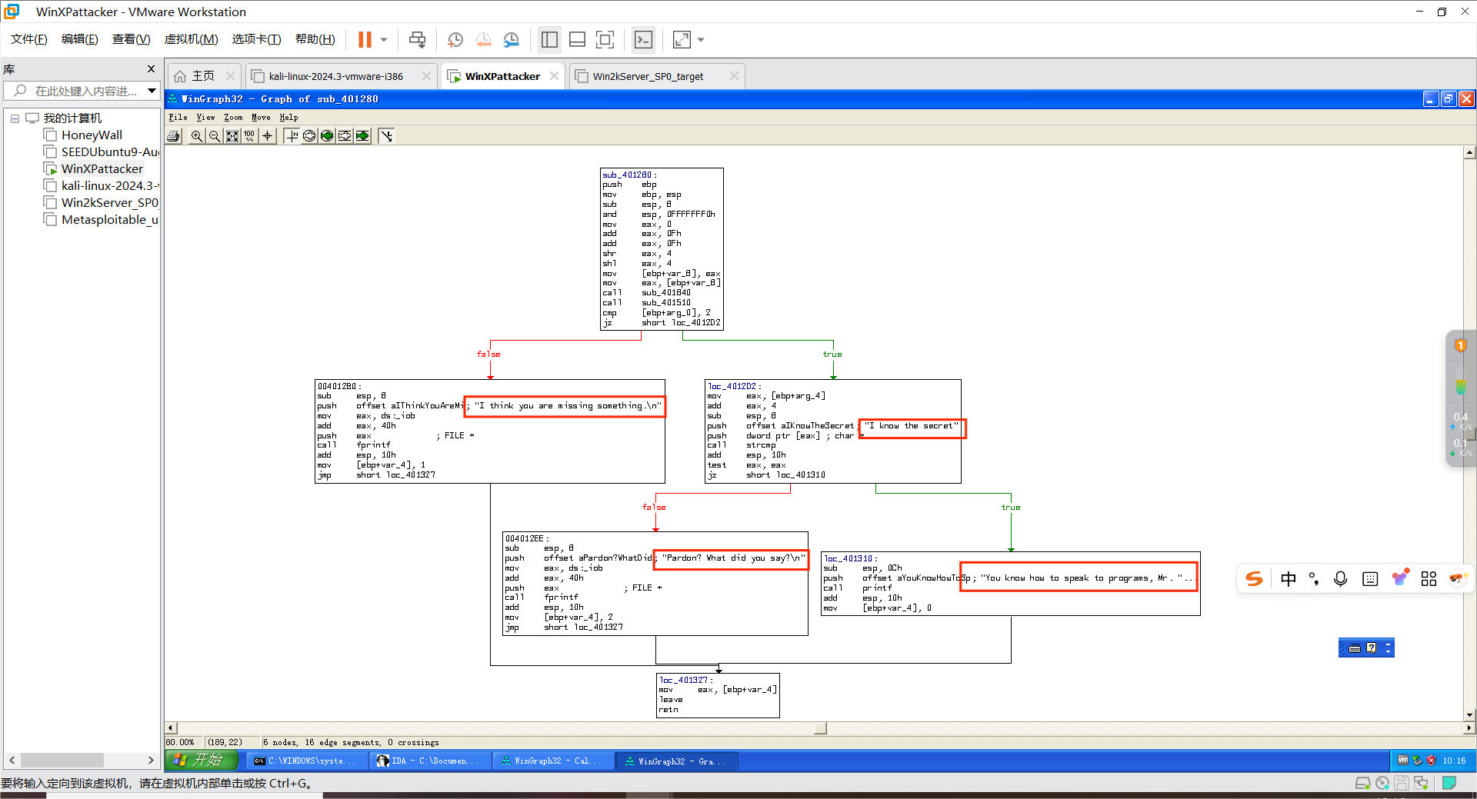Select Metasploitable in the library tree
Image resolution: width=1477 pixels, height=799 pixels.
pos(109,220)
